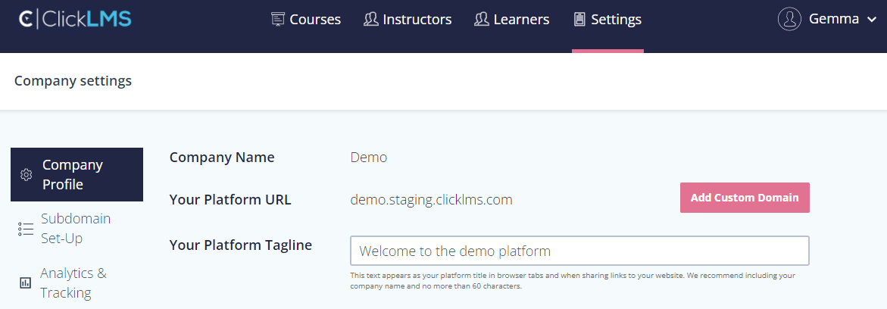Click the Subdomain Set-Up list icon
This screenshot has height=309, width=887.
click(x=26, y=229)
